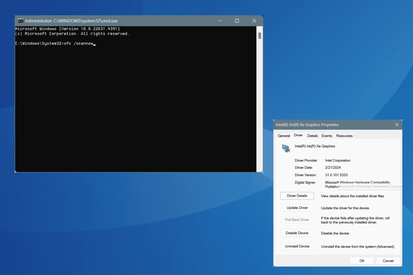Click Uninstall Device button
The width and height of the screenshot is (413, 275).
click(x=297, y=246)
